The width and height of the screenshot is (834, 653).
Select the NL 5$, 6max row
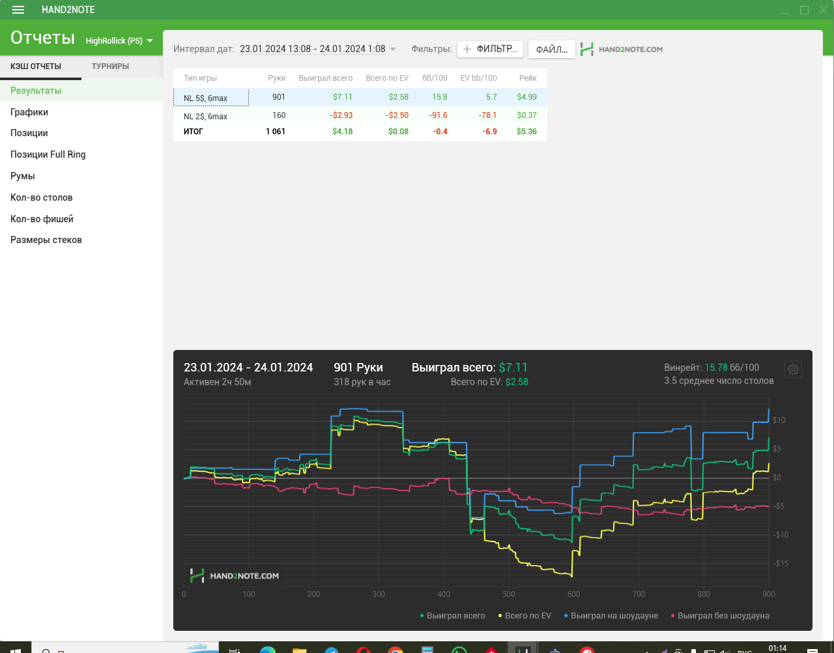360,97
